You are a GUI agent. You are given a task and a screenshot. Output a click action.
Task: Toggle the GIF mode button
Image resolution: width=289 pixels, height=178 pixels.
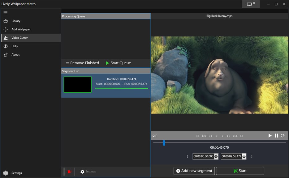[x=155, y=136]
